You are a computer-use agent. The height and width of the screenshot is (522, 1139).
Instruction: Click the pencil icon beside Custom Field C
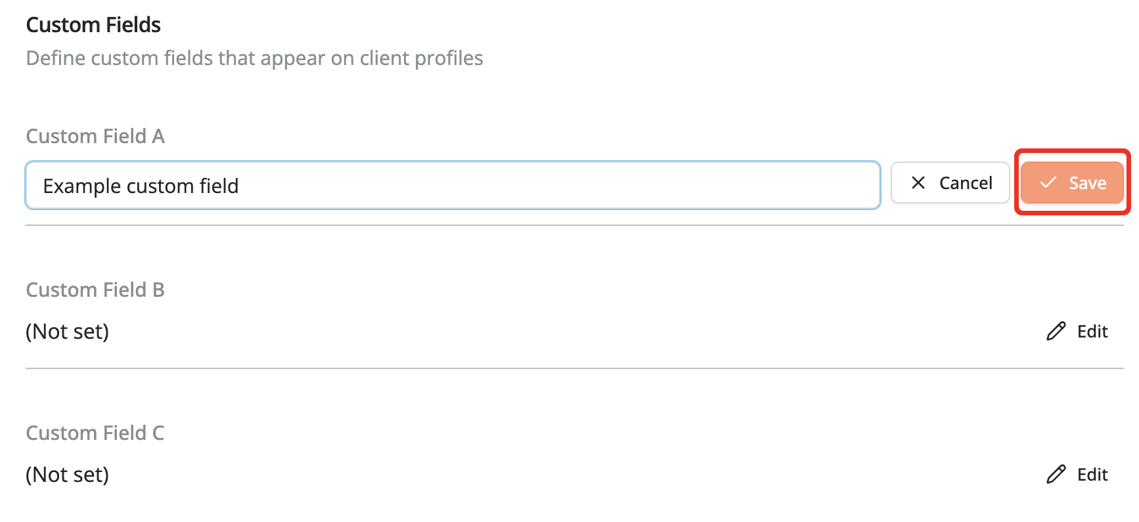coord(1056,474)
